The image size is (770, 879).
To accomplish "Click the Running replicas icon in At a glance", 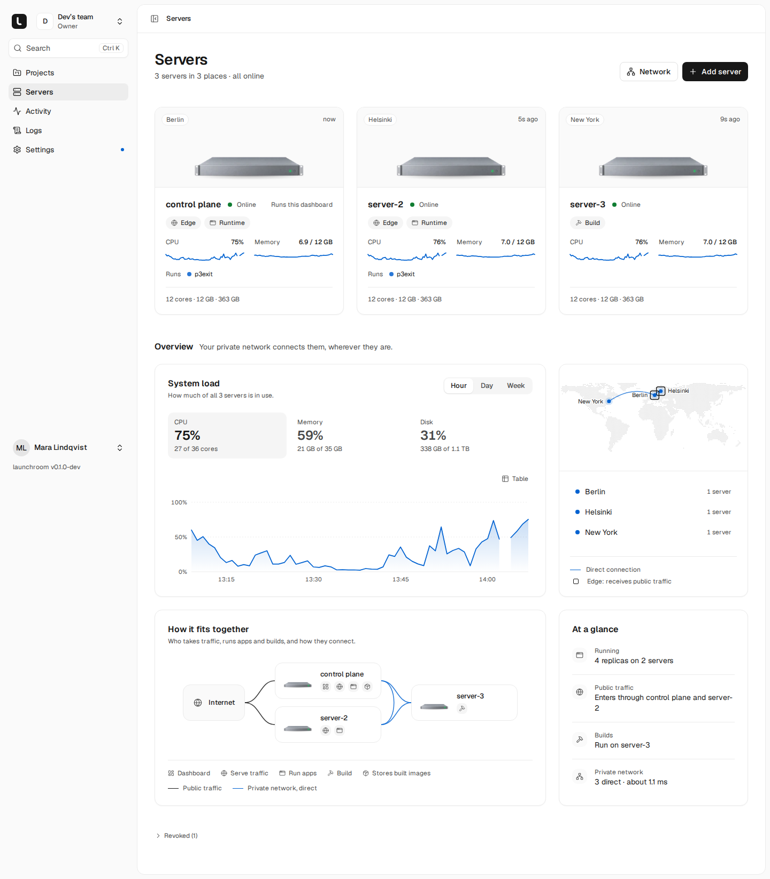I will pyautogui.click(x=580, y=655).
